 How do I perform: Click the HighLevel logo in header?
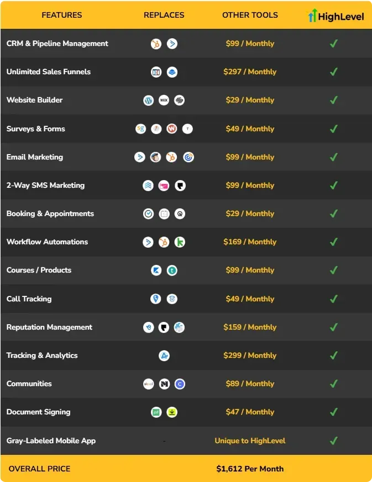tap(336, 16)
